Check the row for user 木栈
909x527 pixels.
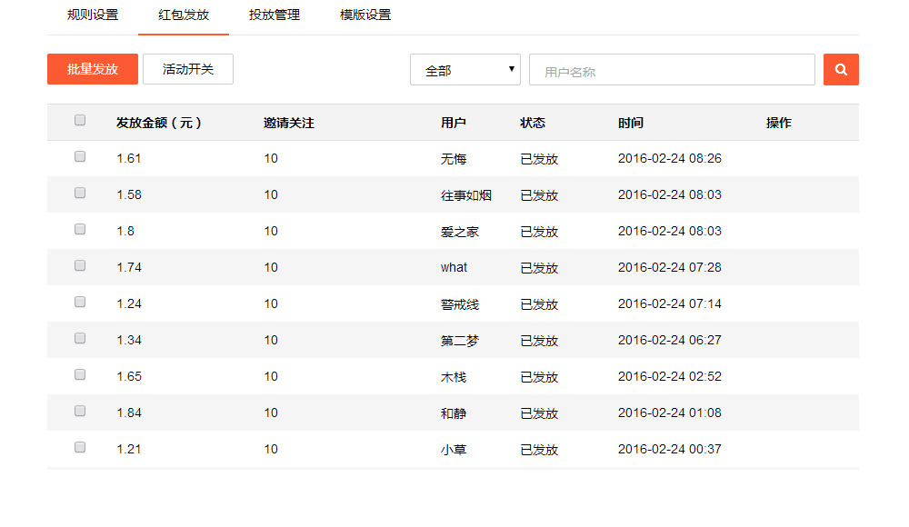coord(80,374)
